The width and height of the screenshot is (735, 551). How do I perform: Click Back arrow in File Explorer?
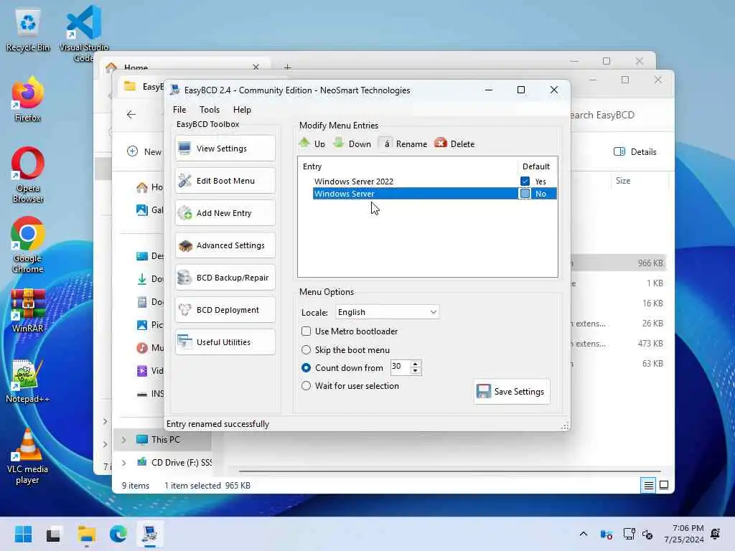click(131, 115)
